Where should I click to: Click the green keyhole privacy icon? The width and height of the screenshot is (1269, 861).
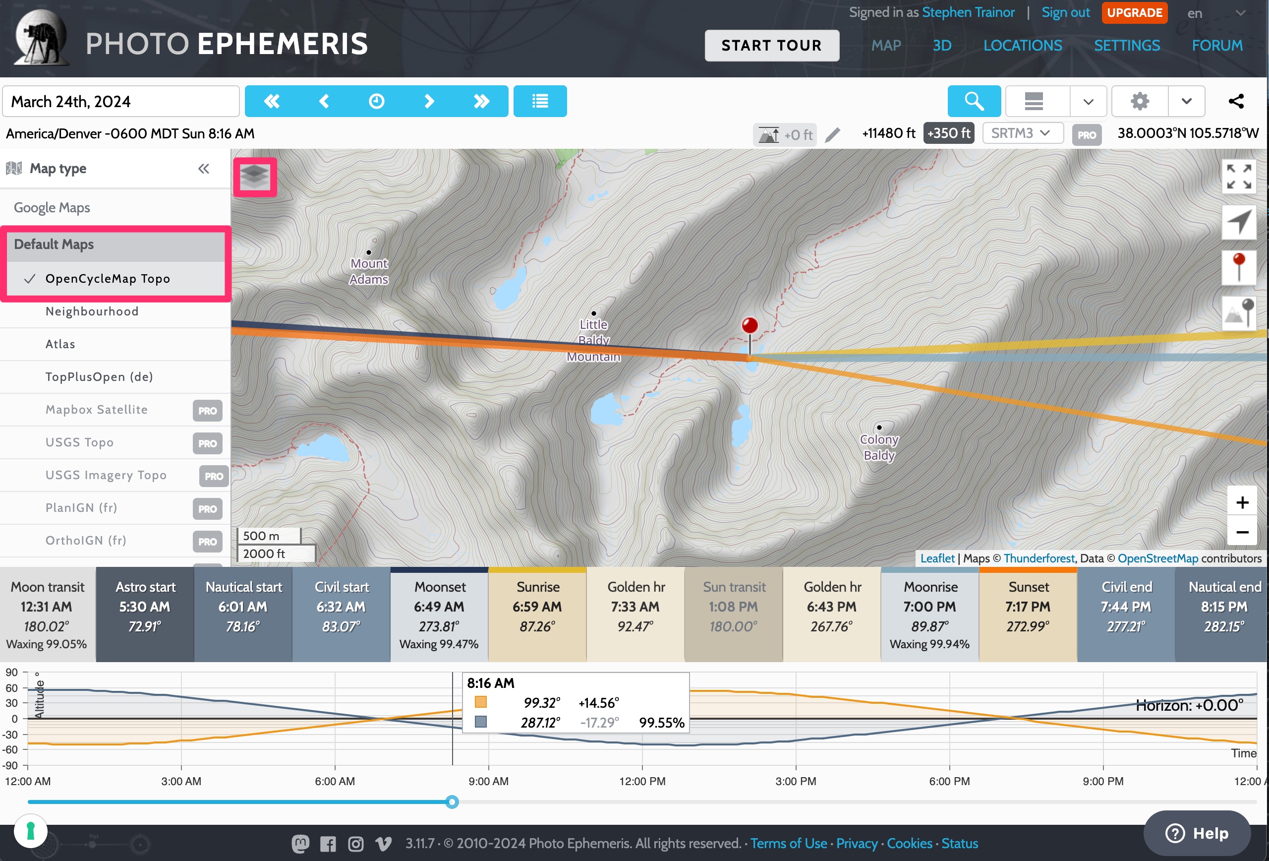[31, 831]
